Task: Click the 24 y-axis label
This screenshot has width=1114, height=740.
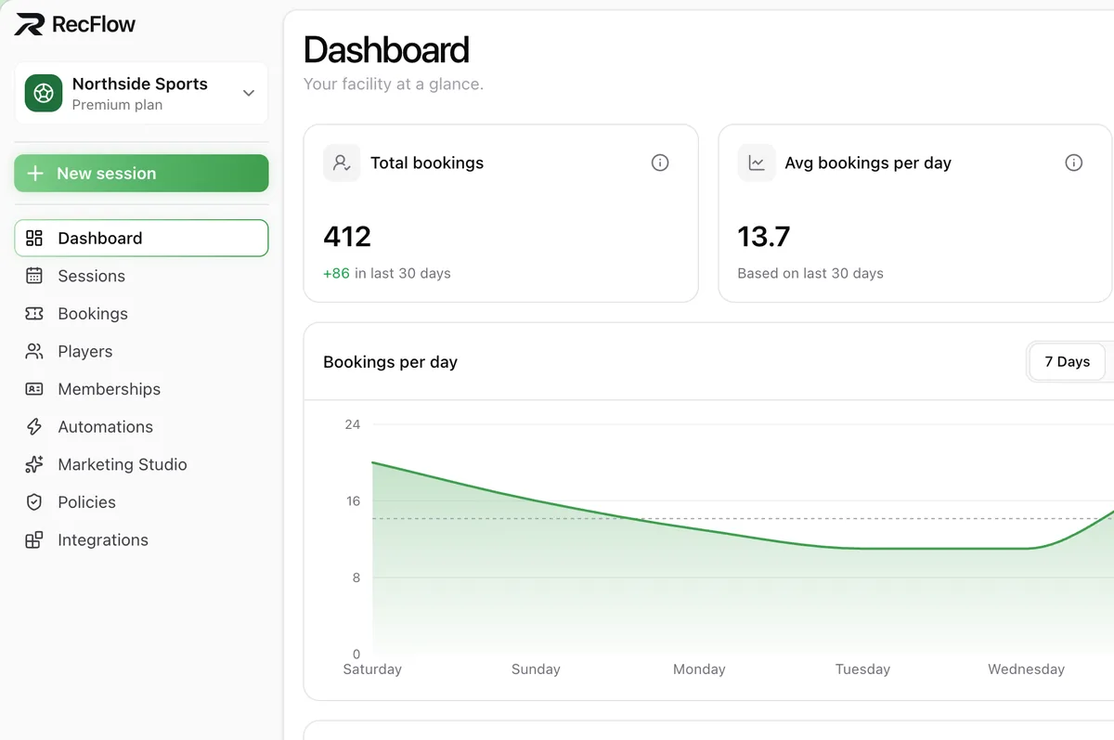Action: click(x=353, y=424)
